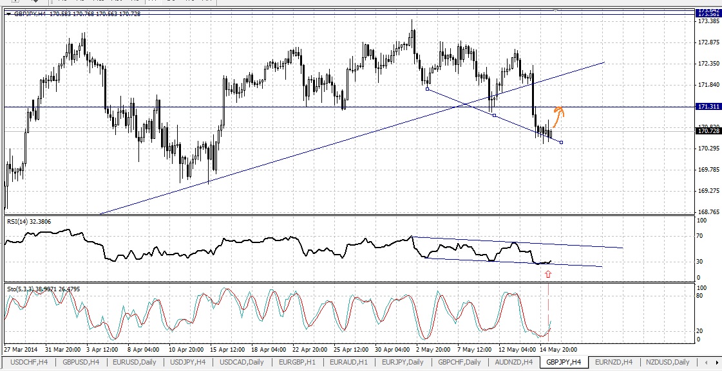This screenshot has height=371, width=722.
Task: Click the stochastic scale value 80
Action: coord(700,296)
